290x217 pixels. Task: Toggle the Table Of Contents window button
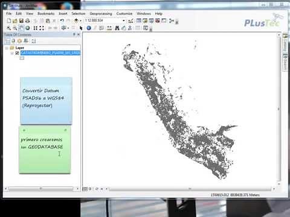tap(139, 20)
